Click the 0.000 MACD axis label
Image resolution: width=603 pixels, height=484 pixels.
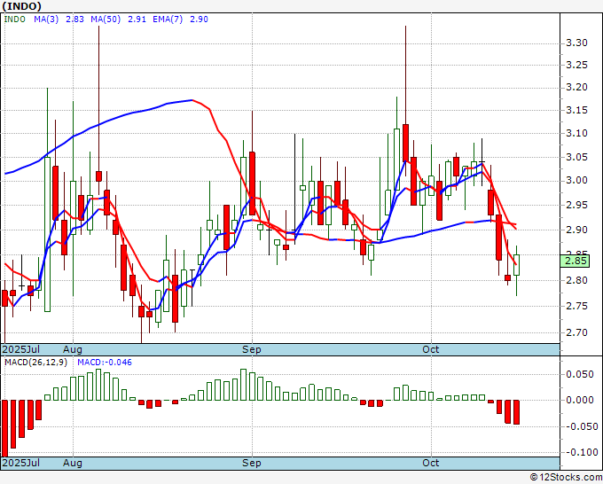[580, 400]
